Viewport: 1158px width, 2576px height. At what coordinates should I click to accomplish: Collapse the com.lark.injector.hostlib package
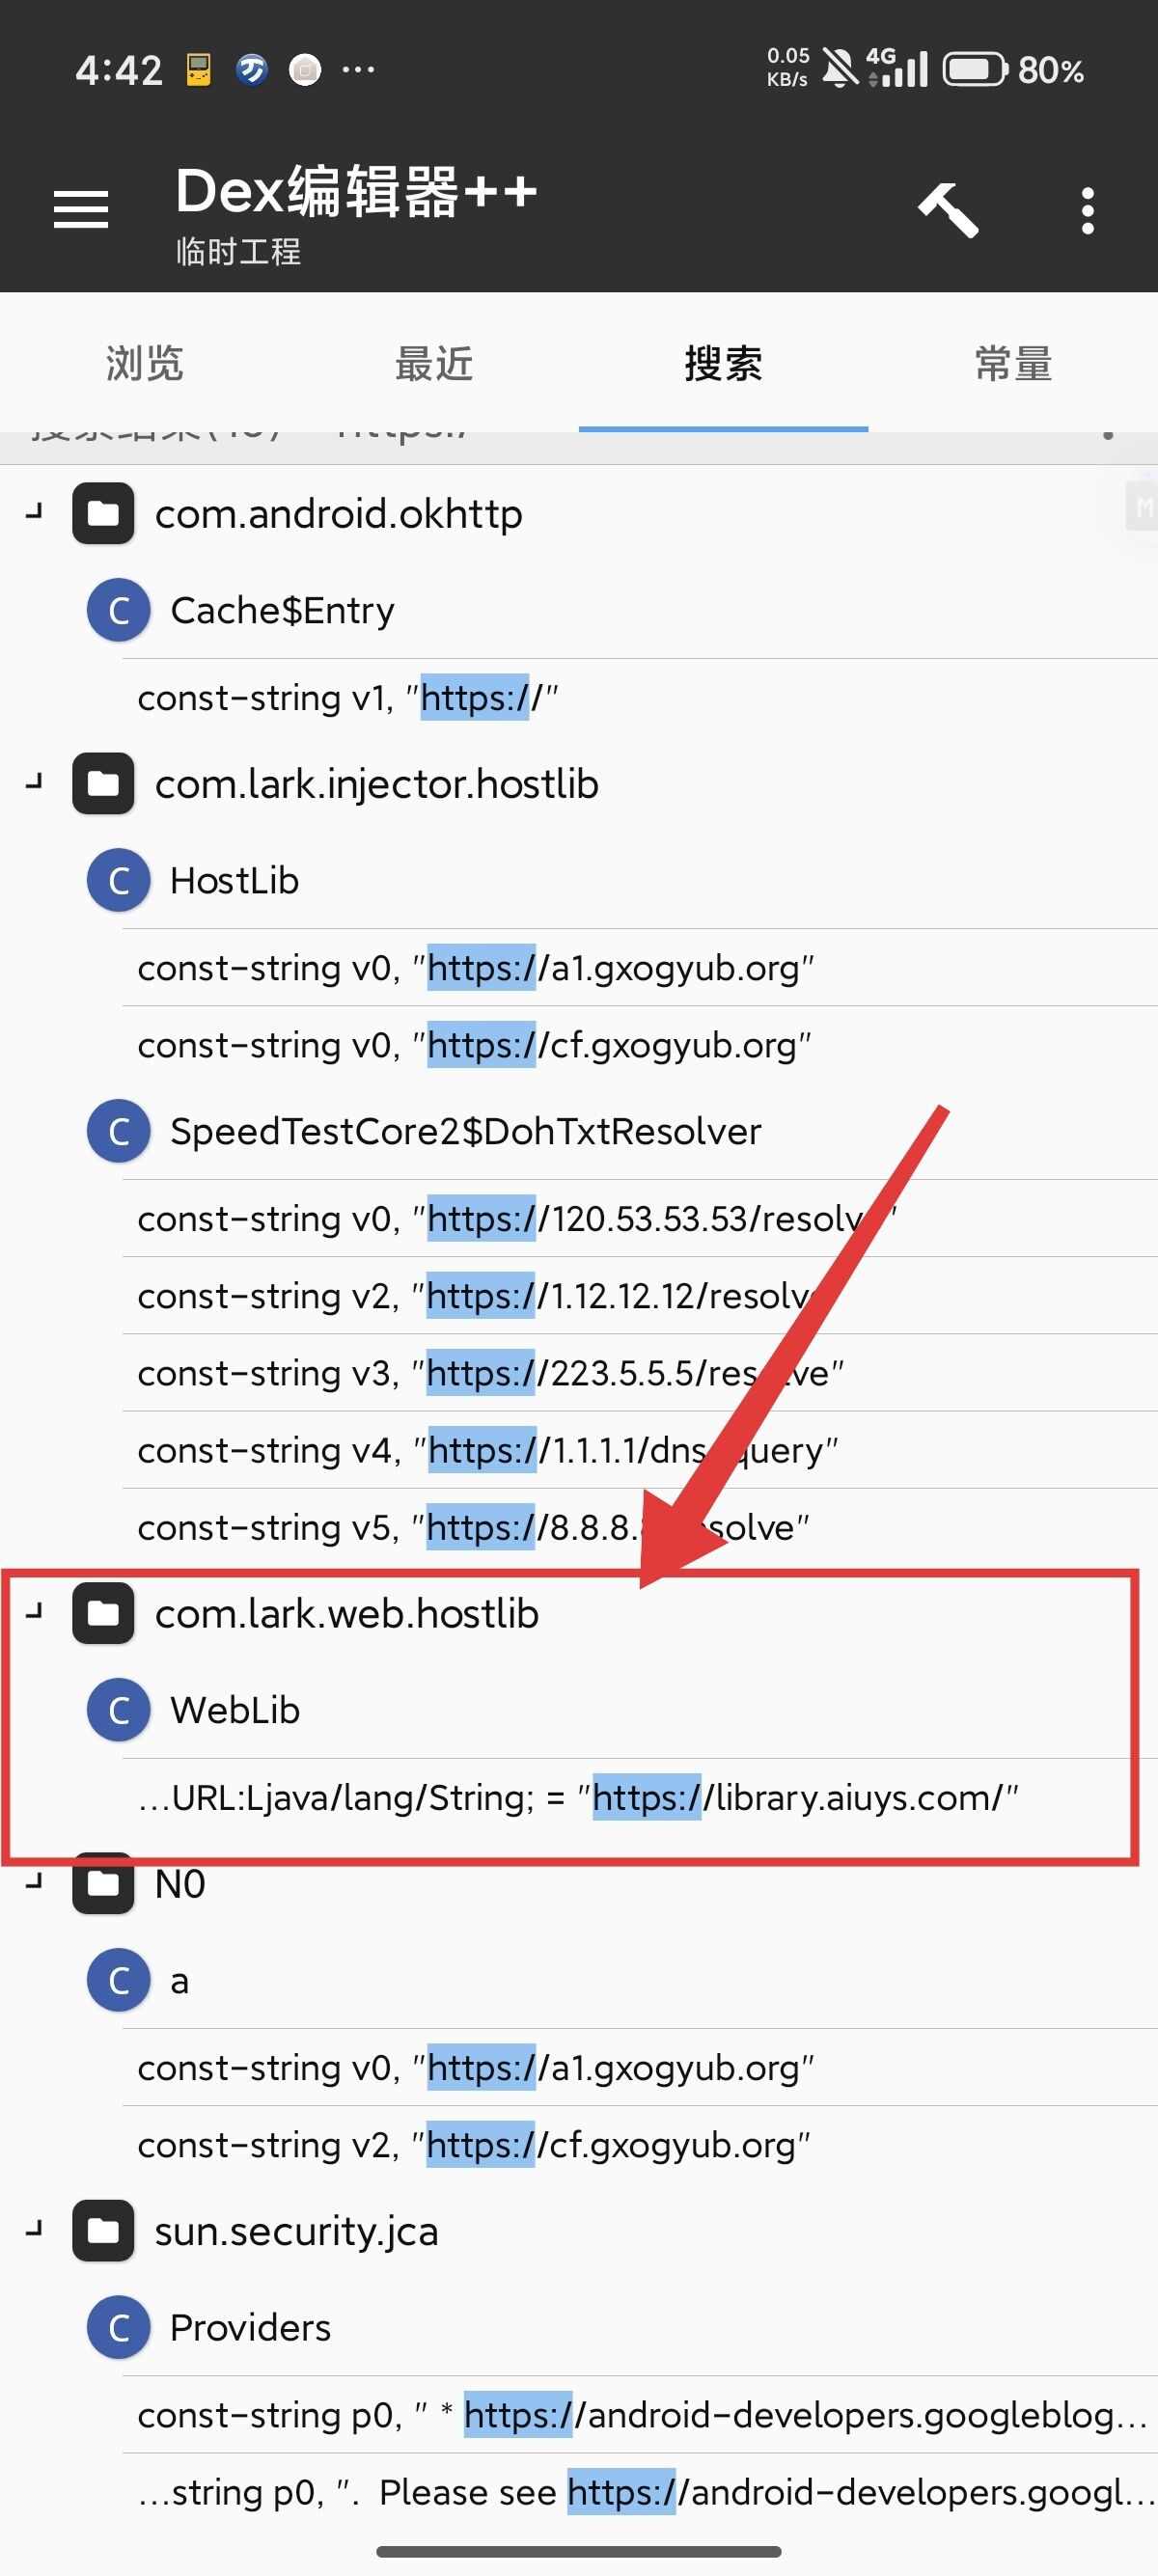coord(34,782)
